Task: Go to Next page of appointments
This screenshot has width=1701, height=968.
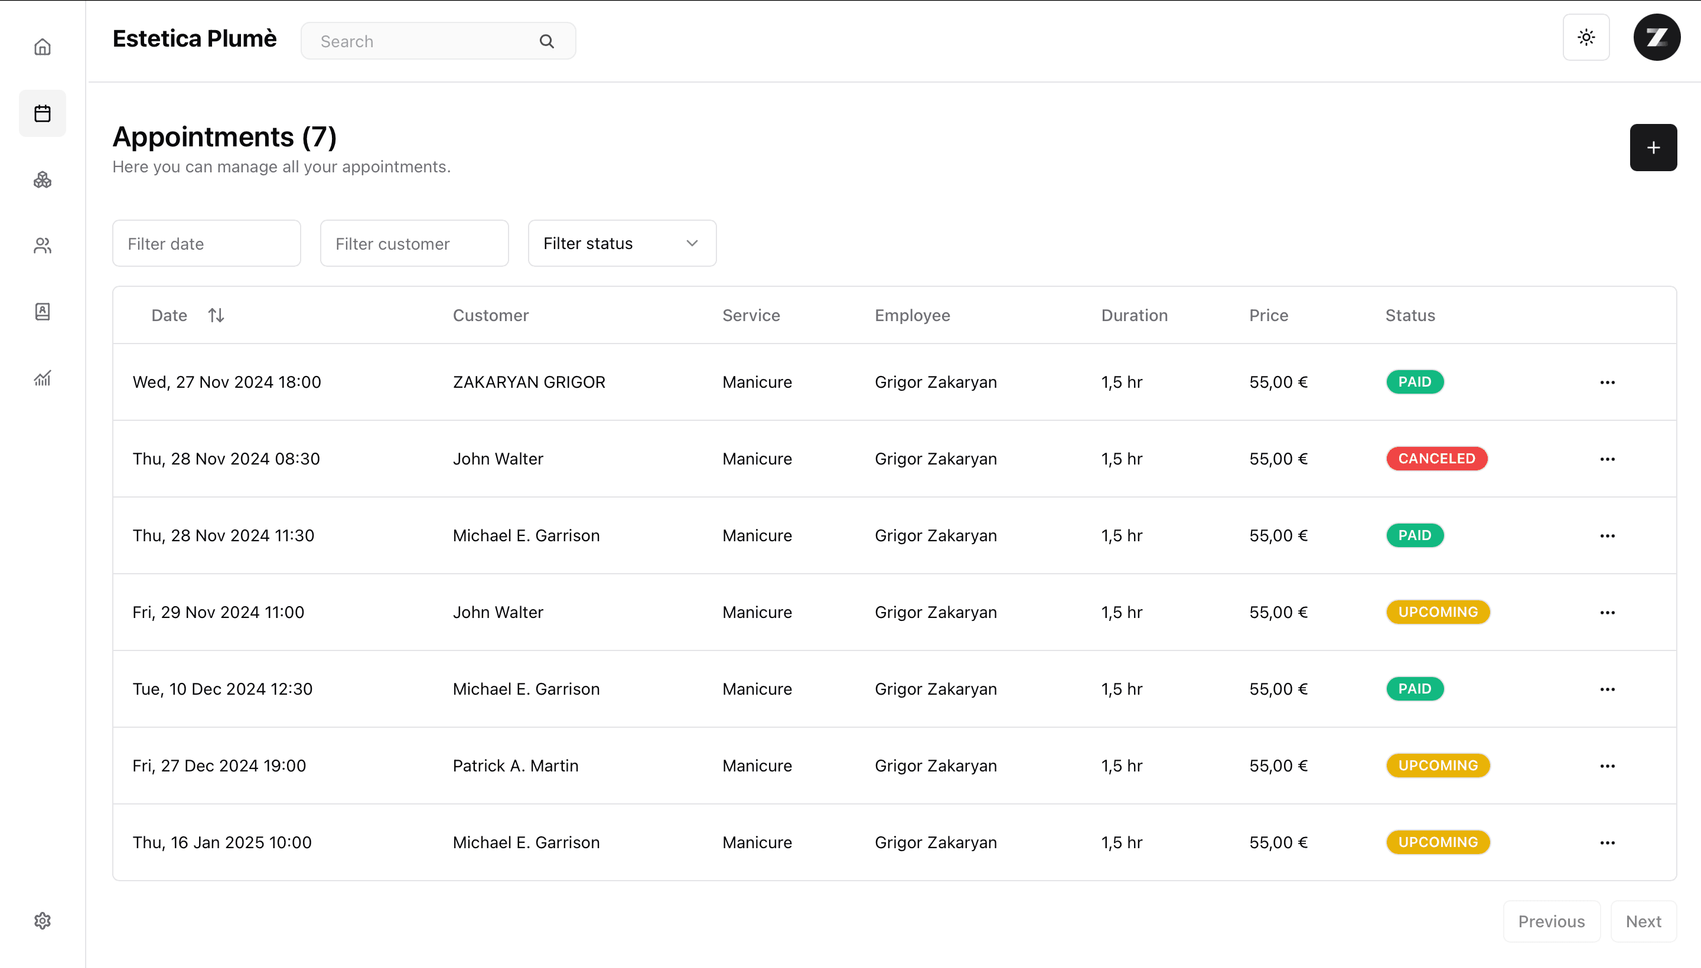Action: 1644,921
